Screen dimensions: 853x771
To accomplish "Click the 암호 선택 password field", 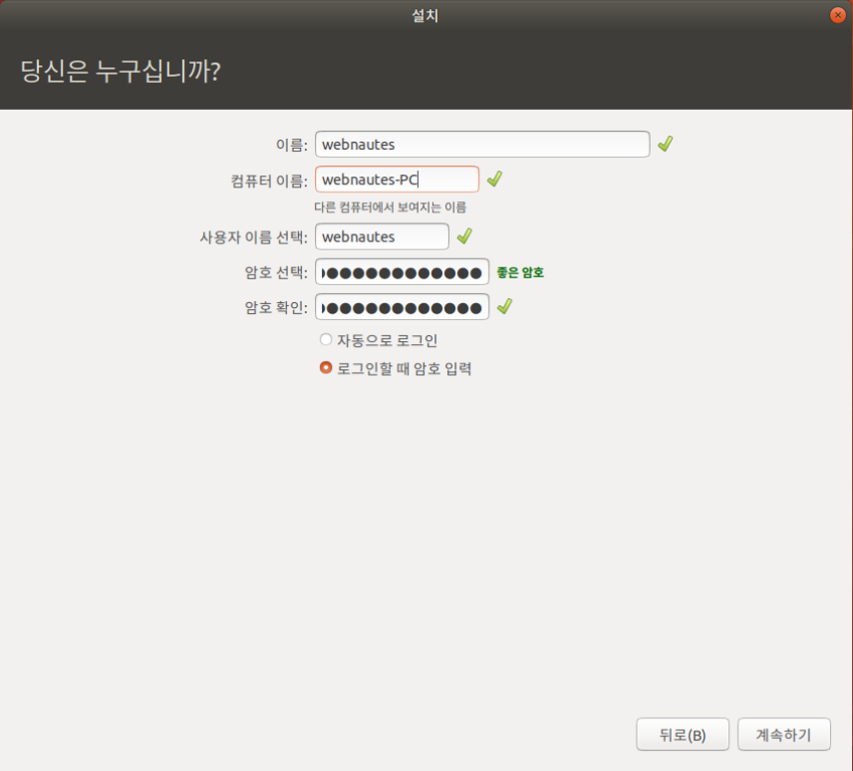I will [x=402, y=271].
